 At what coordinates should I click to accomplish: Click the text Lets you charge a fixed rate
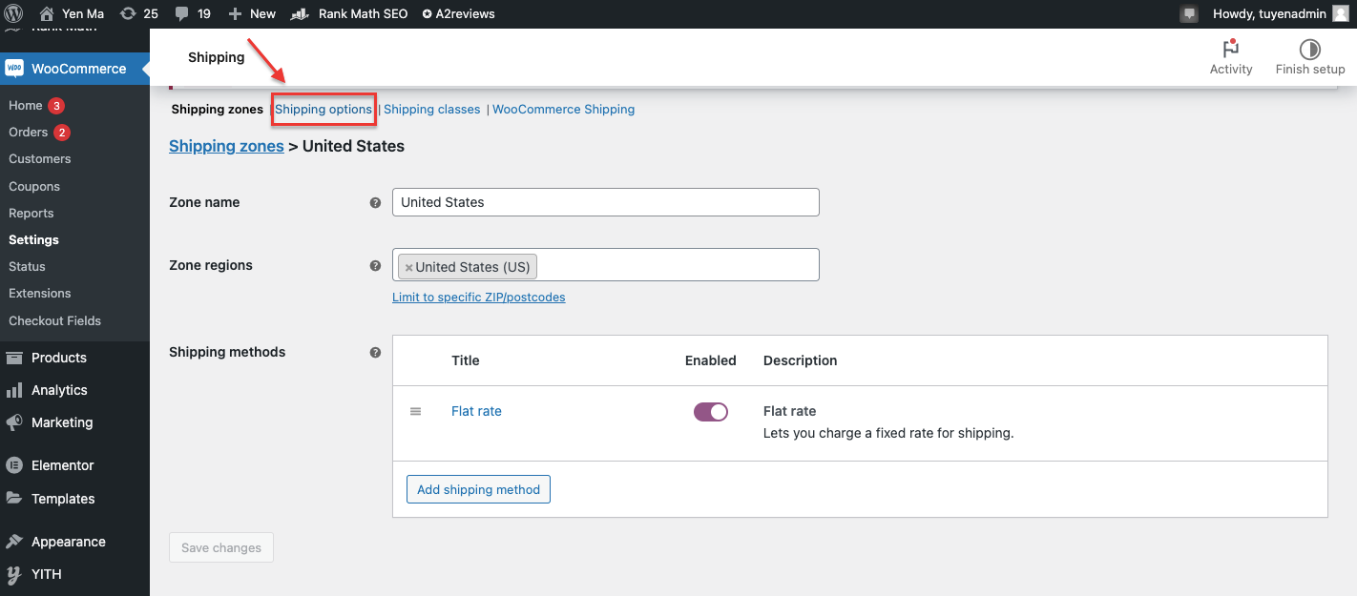click(x=888, y=433)
